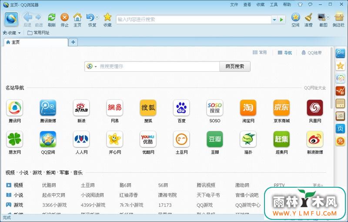Click the address bar input field
Viewport: 348px width, 222px height.
tap(193, 20)
